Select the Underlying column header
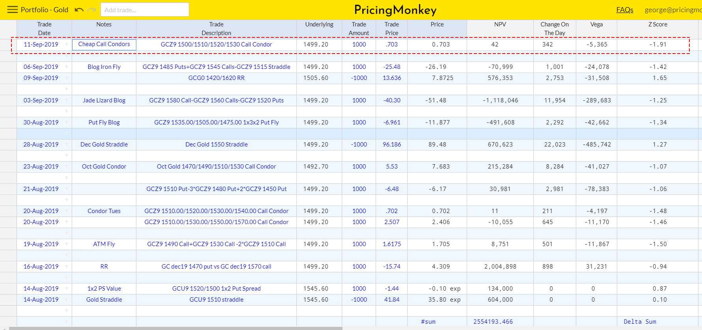The image size is (702, 330). point(319,29)
